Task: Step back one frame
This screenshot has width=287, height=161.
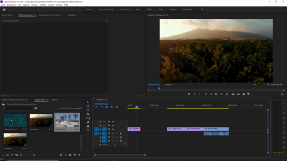Action: coord(211,94)
